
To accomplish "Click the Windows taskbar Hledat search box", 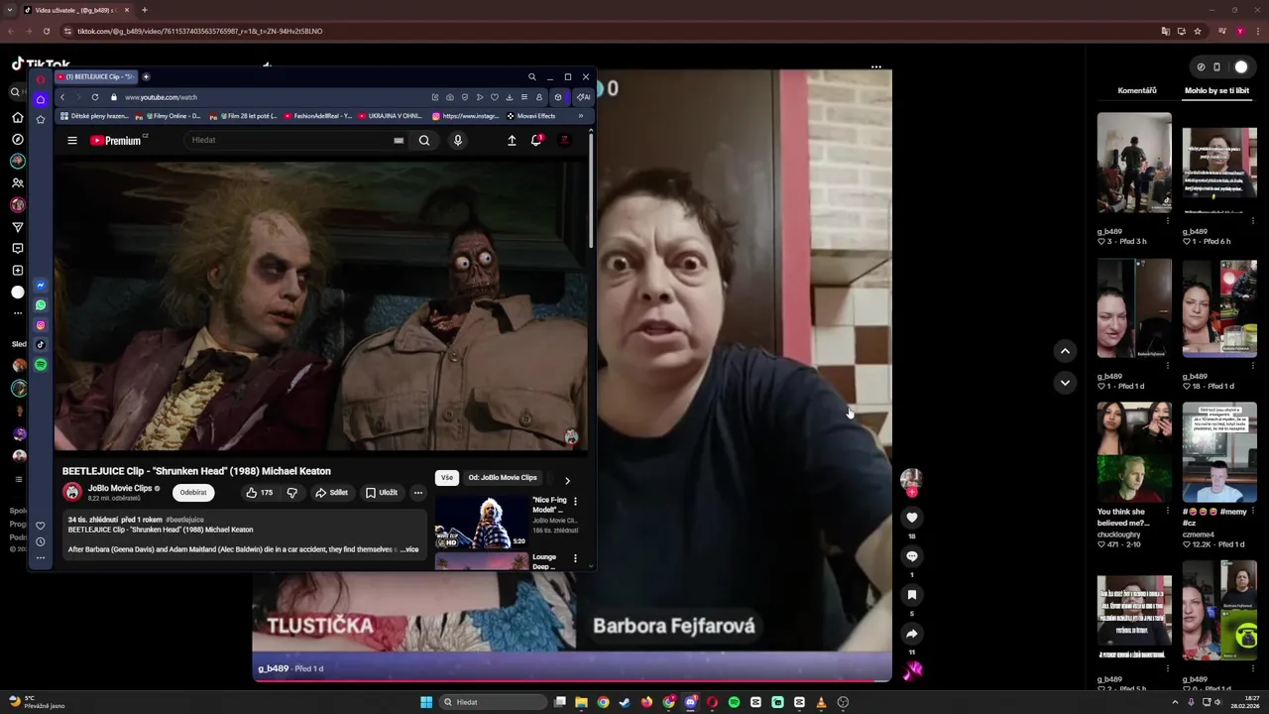I will point(493,702).
